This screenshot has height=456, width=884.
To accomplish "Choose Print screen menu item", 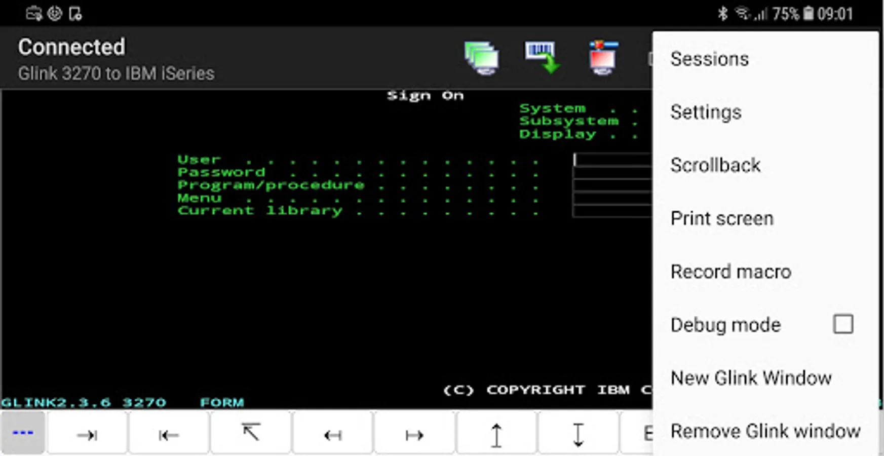I will pos(765,218).
